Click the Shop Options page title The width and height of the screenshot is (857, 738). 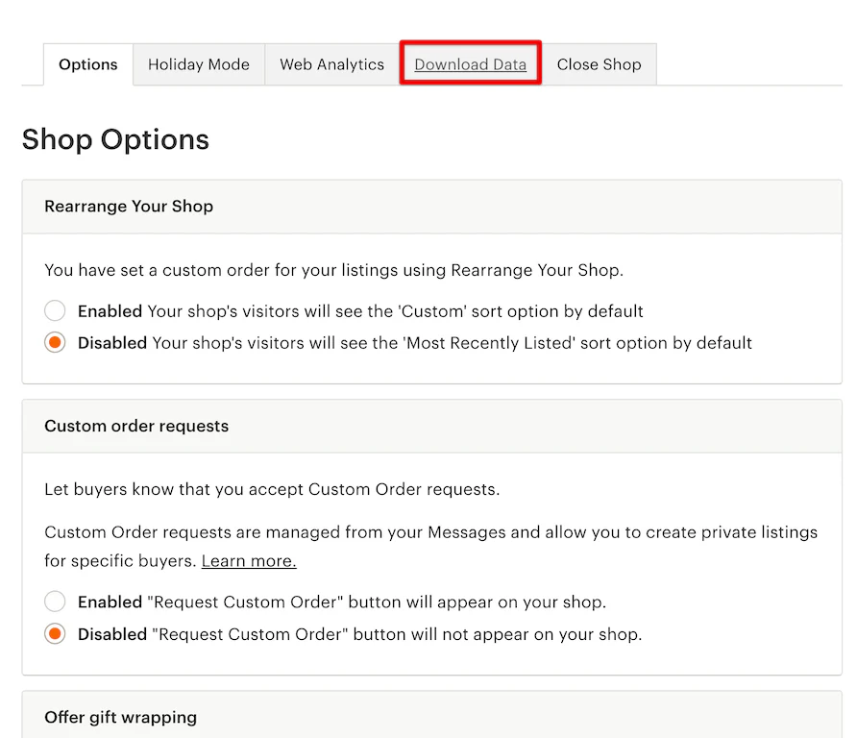click(x=115, y=139)
